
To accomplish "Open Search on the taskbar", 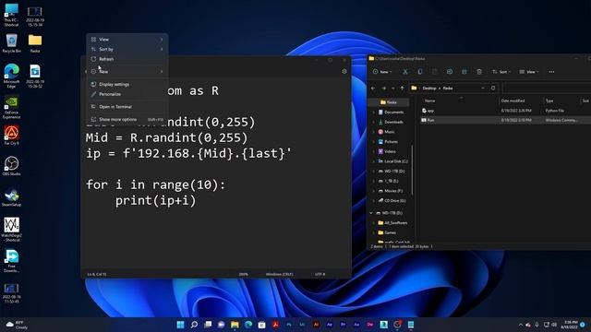I will pyautogui.click(x=194, y=325).
